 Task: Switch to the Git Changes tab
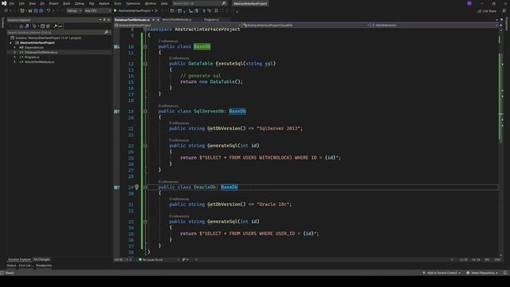coord(41,259)
